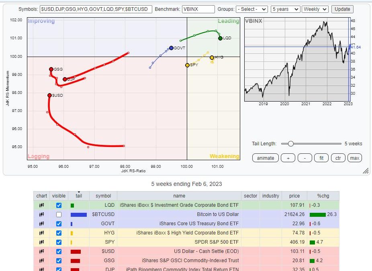The width and height of the screenshot is (372, 271).
Task: Start the animate button
Action: pos(266,158)
